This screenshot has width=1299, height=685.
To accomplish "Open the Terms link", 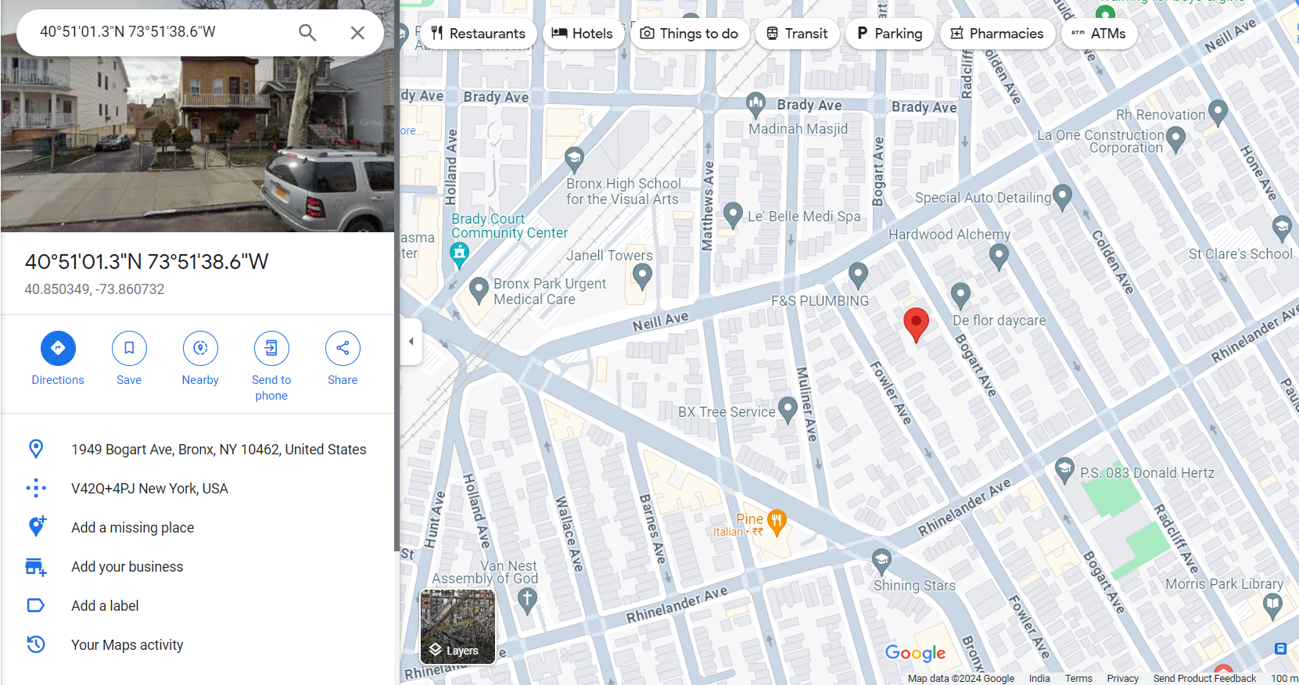I will (1078, 679).
